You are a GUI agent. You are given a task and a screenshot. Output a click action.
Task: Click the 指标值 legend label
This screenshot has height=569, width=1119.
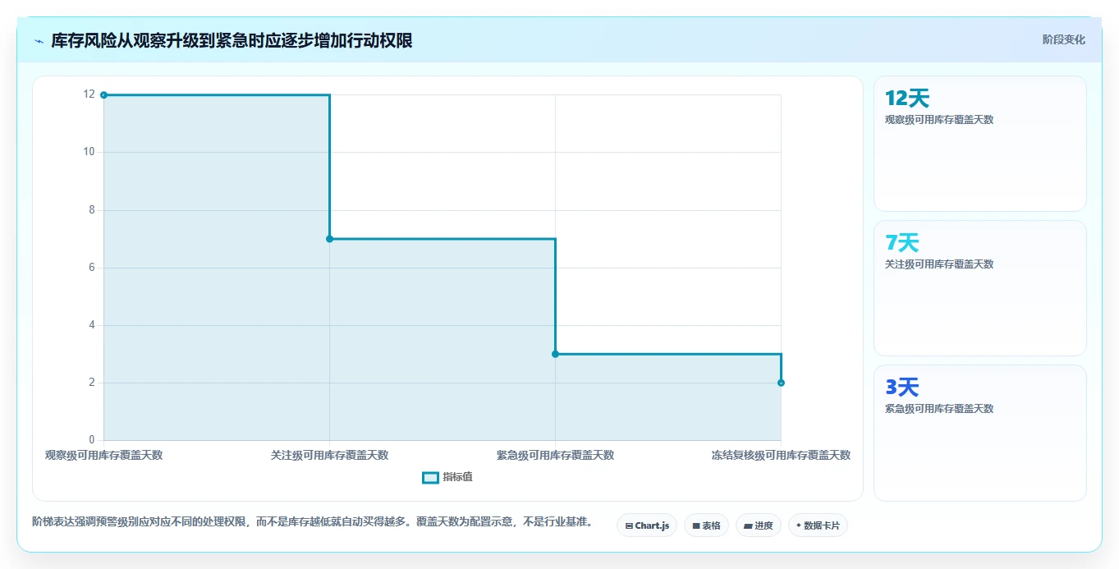(x=458, y=477)
